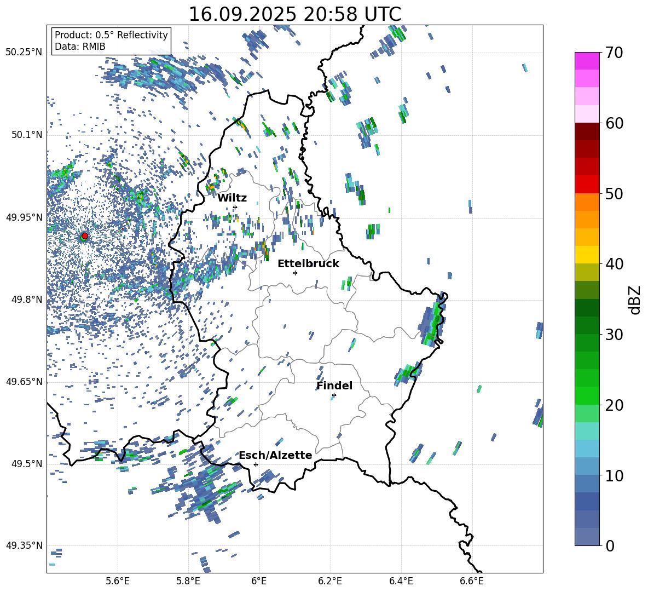Pick the yellow 40-42 dBZ colorbar segment
This screenshot has height=592, width=648.
point(587,255)
